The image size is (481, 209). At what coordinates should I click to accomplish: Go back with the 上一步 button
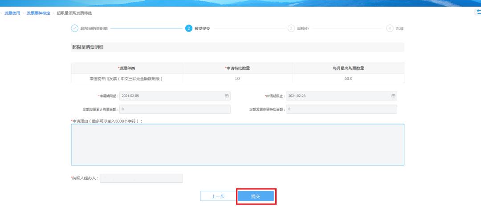[x=218, y=197]
